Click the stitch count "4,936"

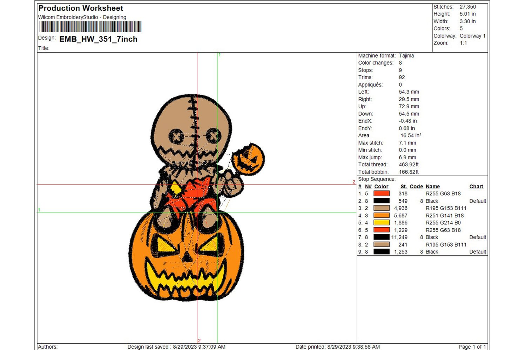click(401, 208)
